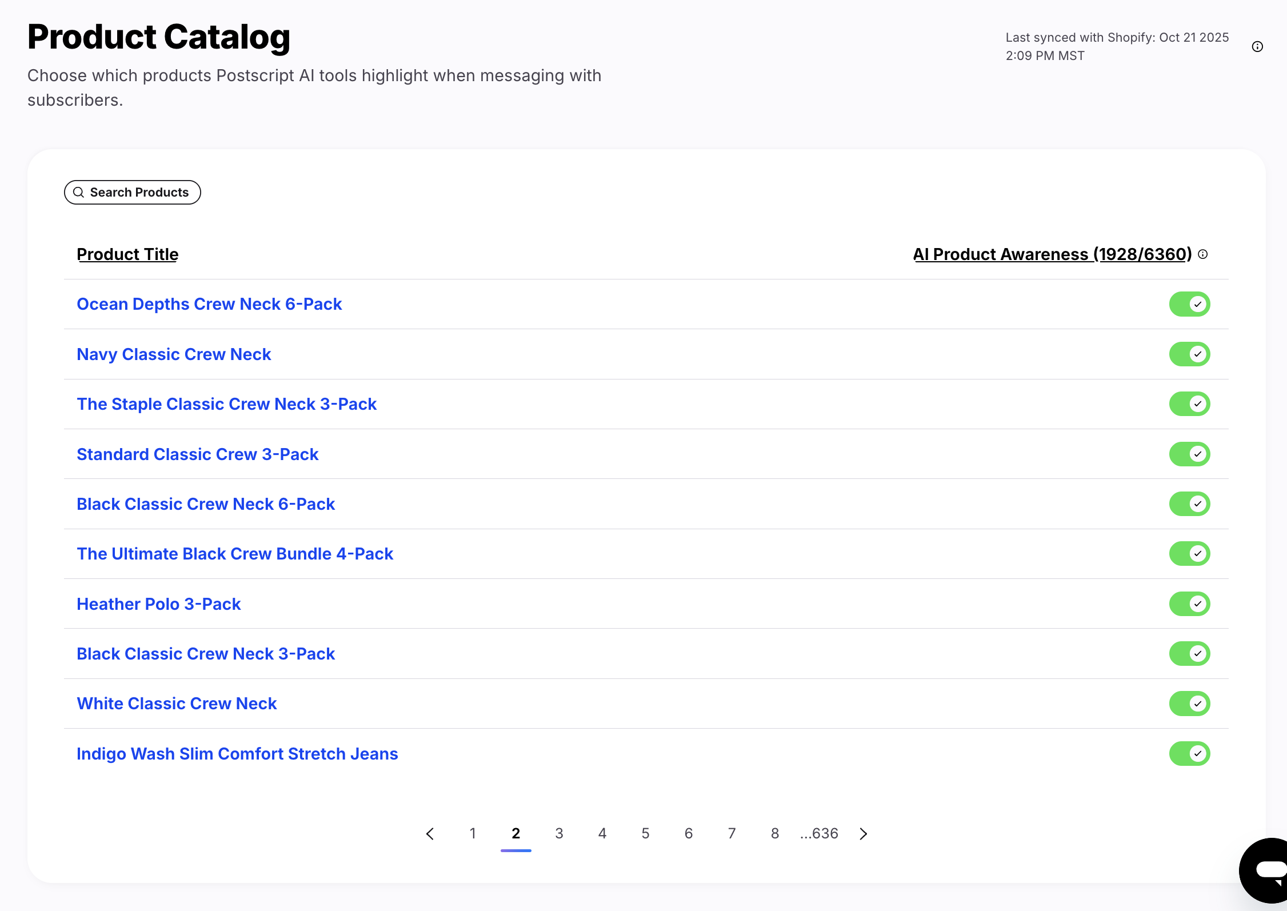Sort by the Product Title column
This screenshot has height=911, width=1287.
coord(127,254)
